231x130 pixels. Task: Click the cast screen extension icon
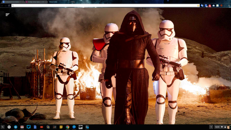[225, 5]
